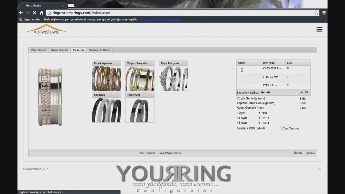Viewport: 345px width, 194px height.
Task: Open Uygulamalar apps shortcut in bookmarks bar
Action: pos(30,19)
